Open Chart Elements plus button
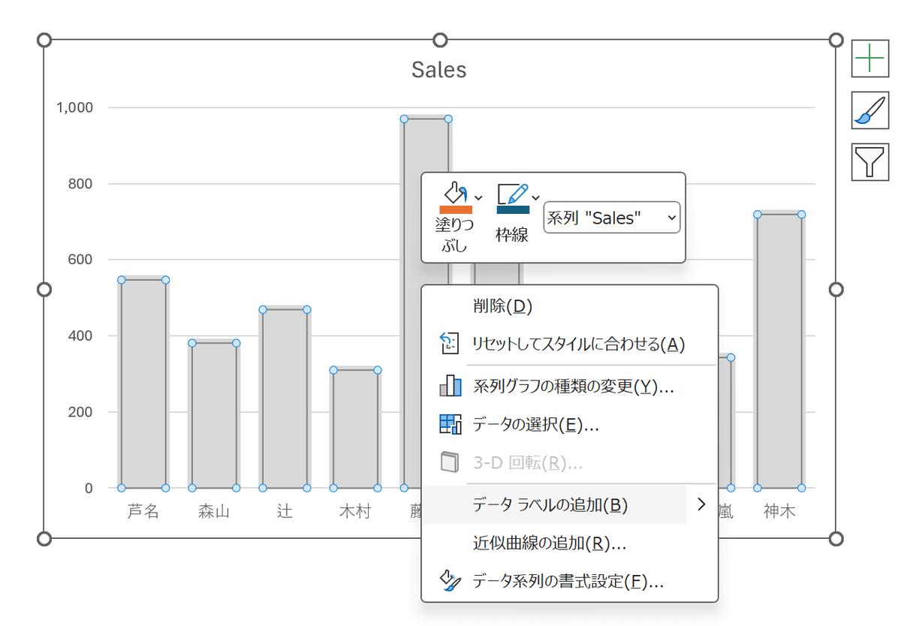 pyautogui.click(x=869, y=59)
